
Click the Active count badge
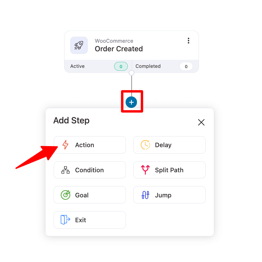pyautogui.click(x=121, y=66)
